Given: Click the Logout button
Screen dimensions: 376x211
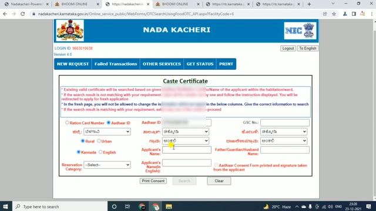Looking at the screenshot, I should pyautogui.click(x=288, y=48).
